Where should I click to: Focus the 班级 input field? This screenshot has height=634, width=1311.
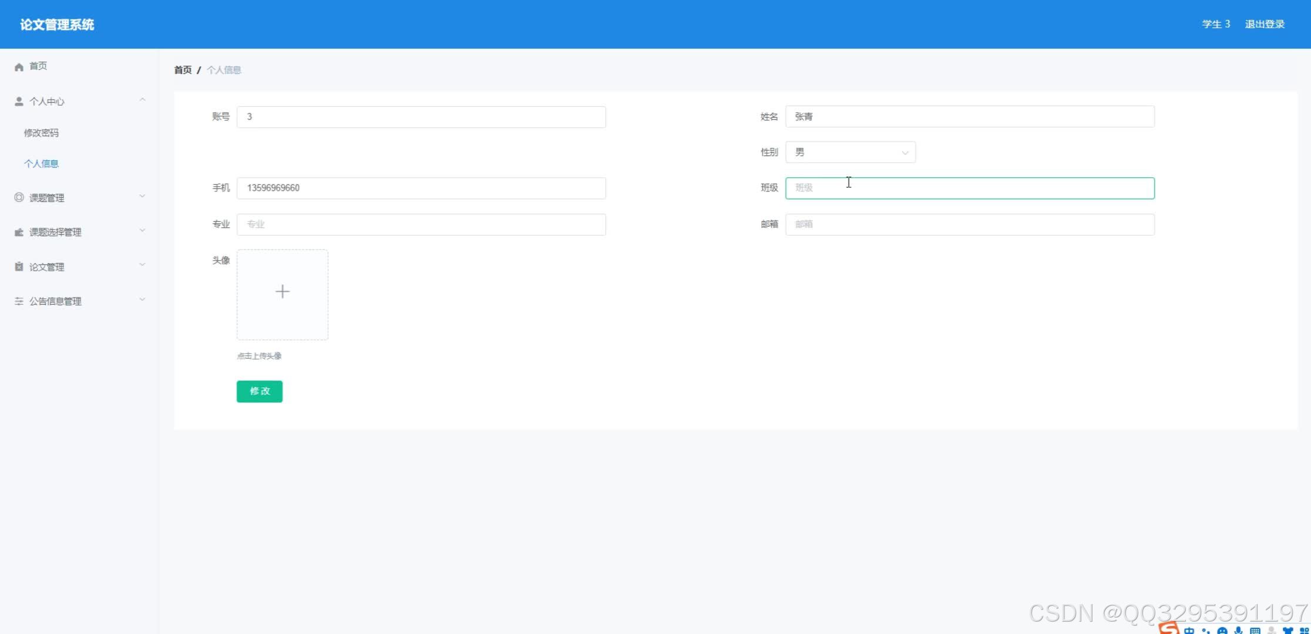(x=970, y=188)
